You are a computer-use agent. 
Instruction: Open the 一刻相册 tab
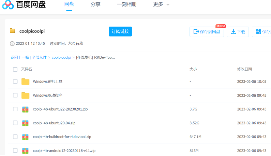(127, 4)
